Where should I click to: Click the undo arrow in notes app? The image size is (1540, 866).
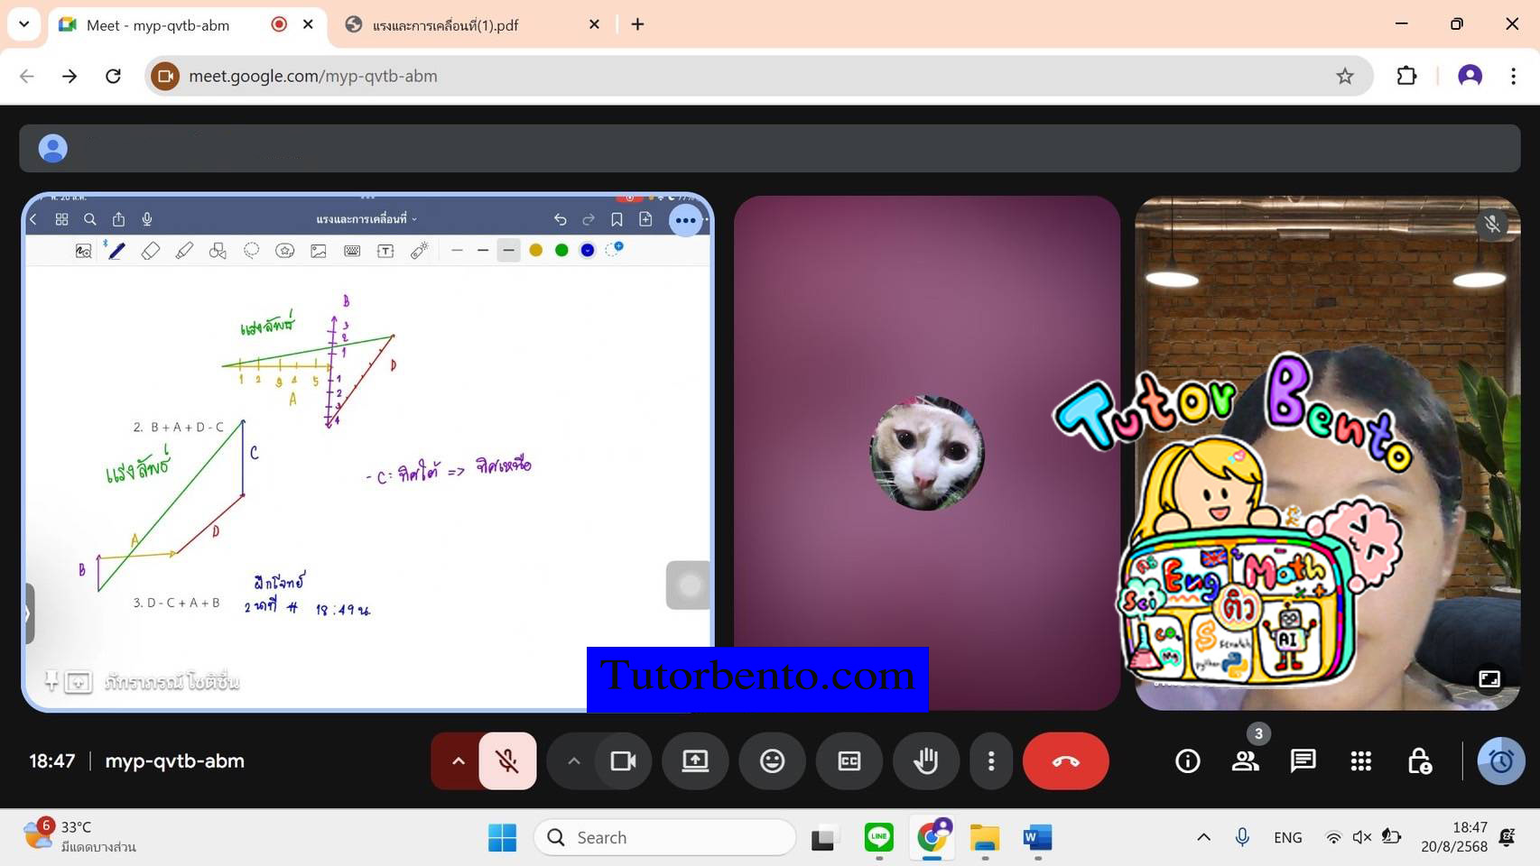[560, 219]
